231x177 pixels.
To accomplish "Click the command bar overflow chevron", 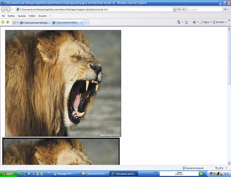I will (x=229, y=20).
